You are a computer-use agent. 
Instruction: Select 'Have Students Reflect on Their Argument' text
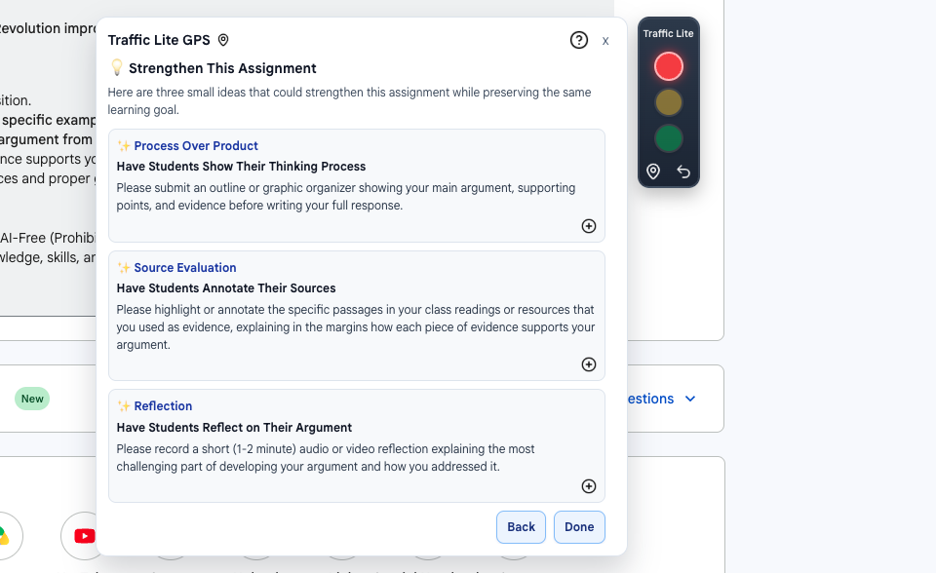(234, 428)
